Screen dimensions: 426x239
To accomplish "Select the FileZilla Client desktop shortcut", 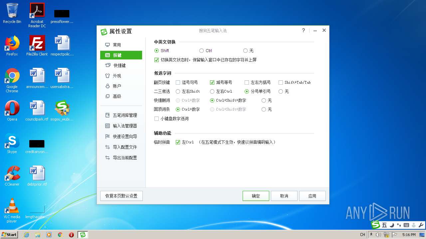I will (37, 45).
